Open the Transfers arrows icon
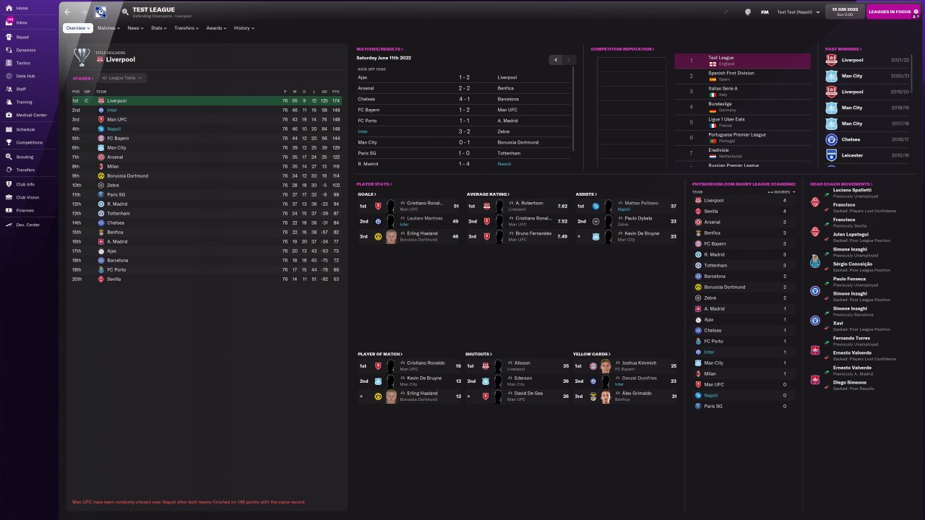The width and height of the screenshot is (925, 520). click(x=8, y=170)
